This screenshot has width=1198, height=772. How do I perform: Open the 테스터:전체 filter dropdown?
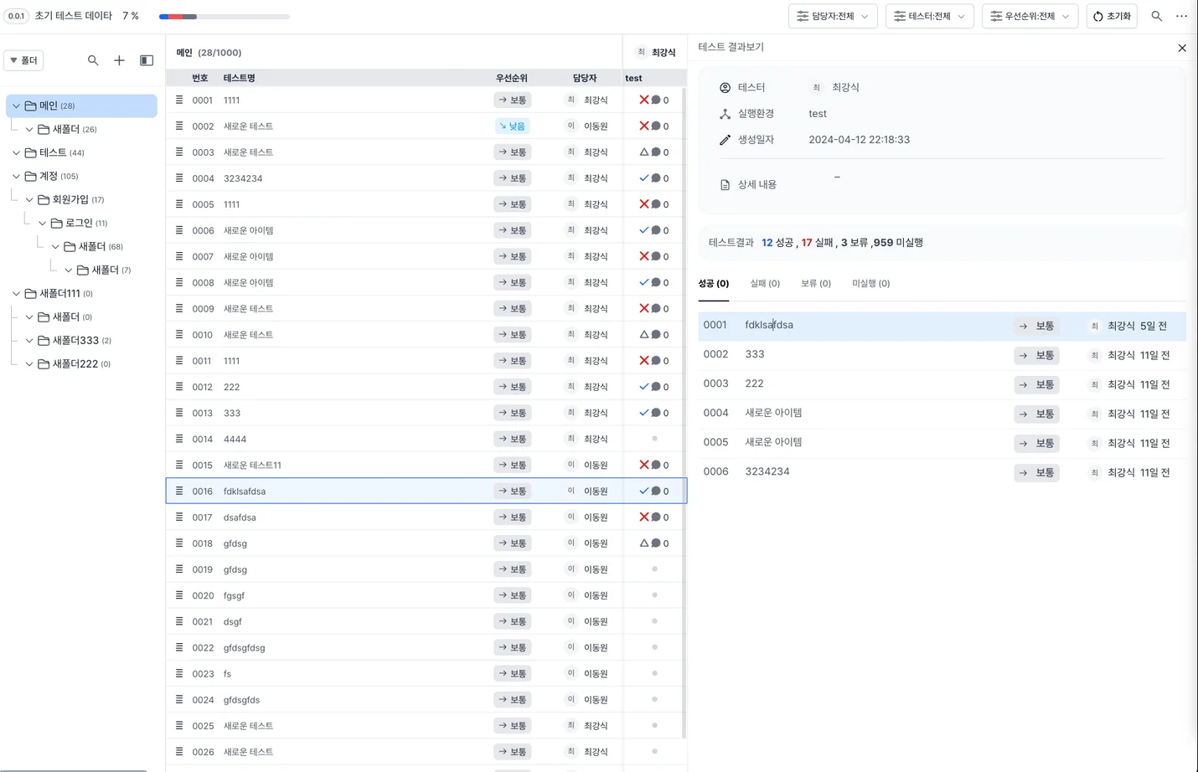click(929, 16)
